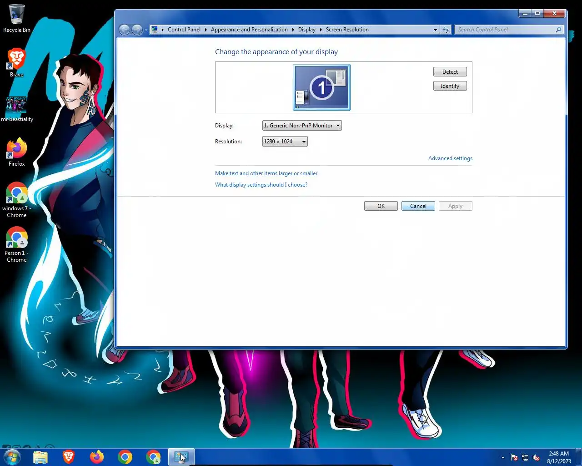582x466 pixels.
Task: Open the Action Center flag icon
Action: pyautogui.click(x=514, y=457)
